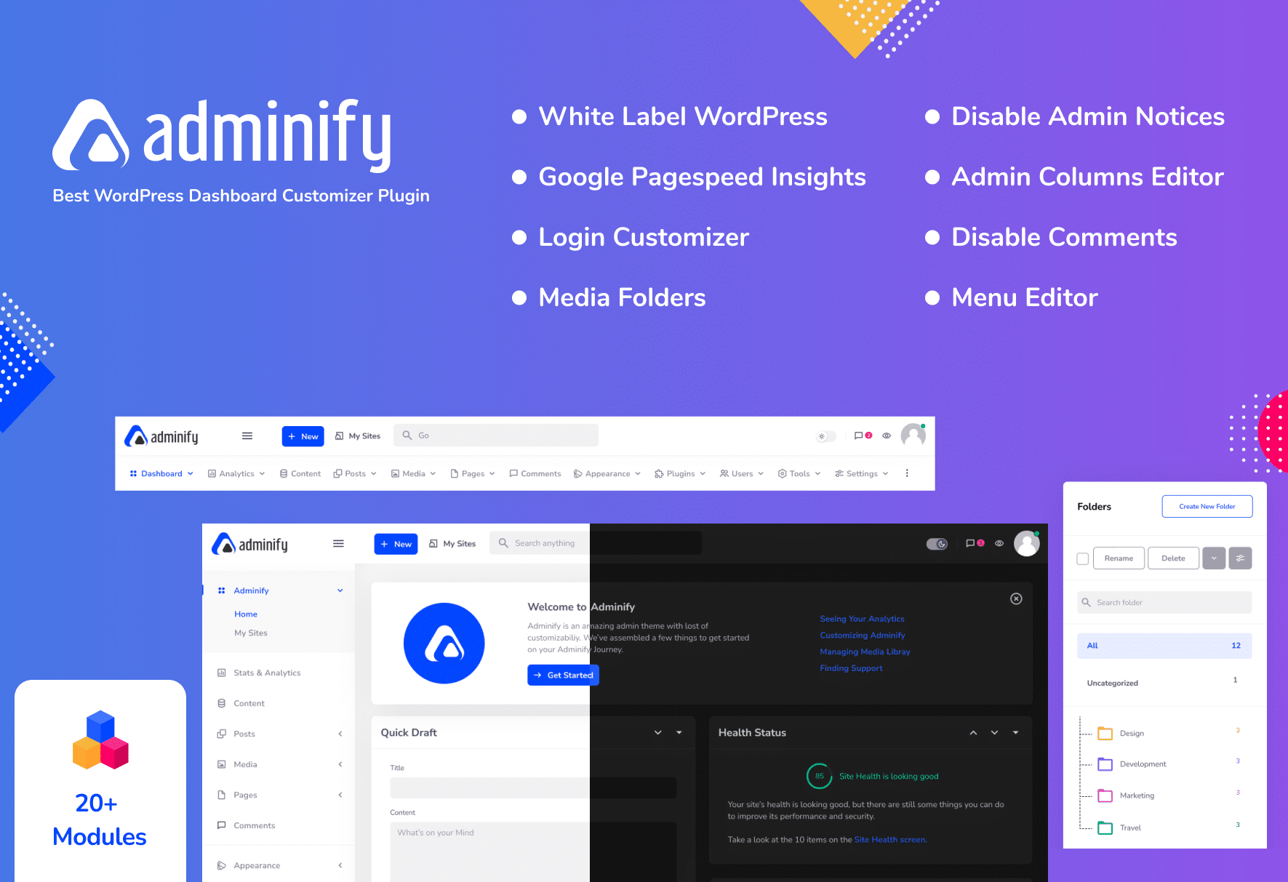
Task: Open Quick Draft triangle options menu
Action: (x=679, y=732)
